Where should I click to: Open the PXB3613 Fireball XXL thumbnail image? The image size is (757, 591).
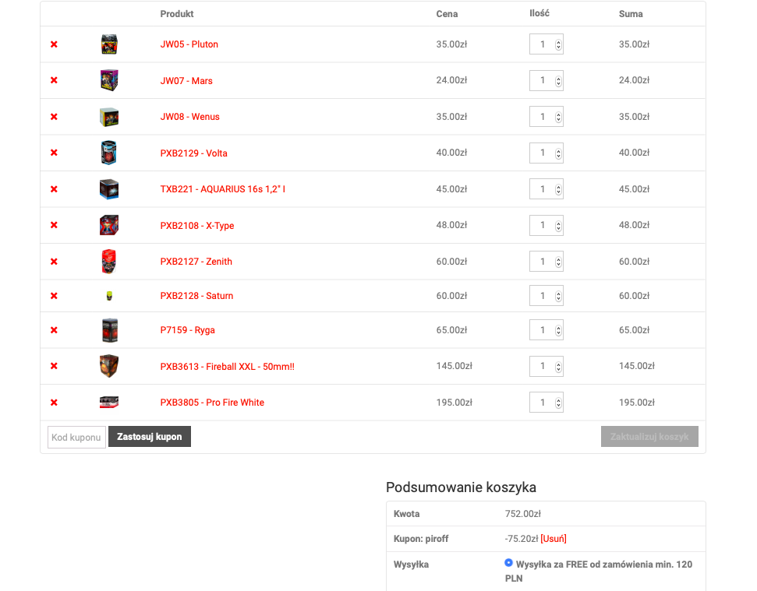click(109, 366)
